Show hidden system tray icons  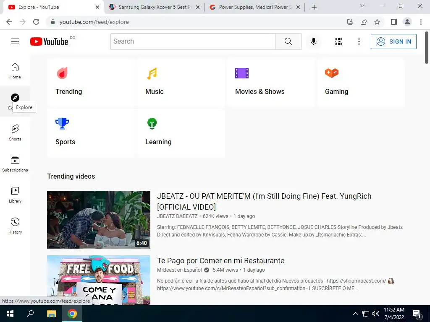tap(355, 314)
